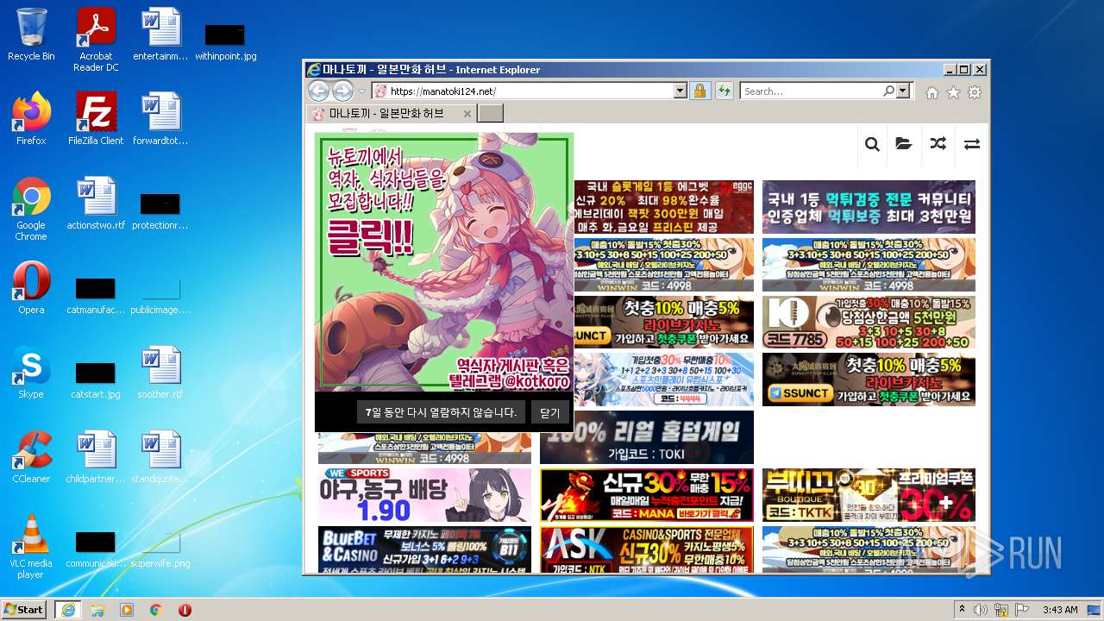Open the WE SPORTS 야구,농구 배당 1.90 banner
The image size is (1104, 621).
[x=424, y=494]
